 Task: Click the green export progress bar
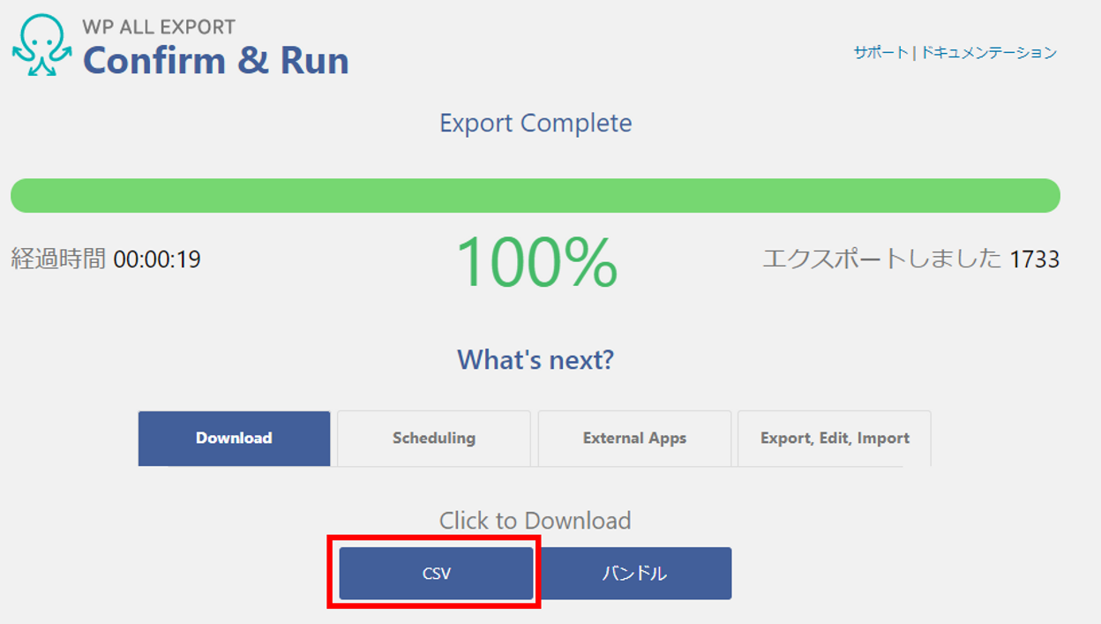pyautogui.click(x=536, y=196)
